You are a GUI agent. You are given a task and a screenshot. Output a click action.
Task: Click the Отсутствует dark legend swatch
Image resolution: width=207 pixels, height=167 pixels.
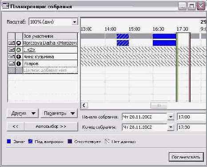[x=70, y=142]
